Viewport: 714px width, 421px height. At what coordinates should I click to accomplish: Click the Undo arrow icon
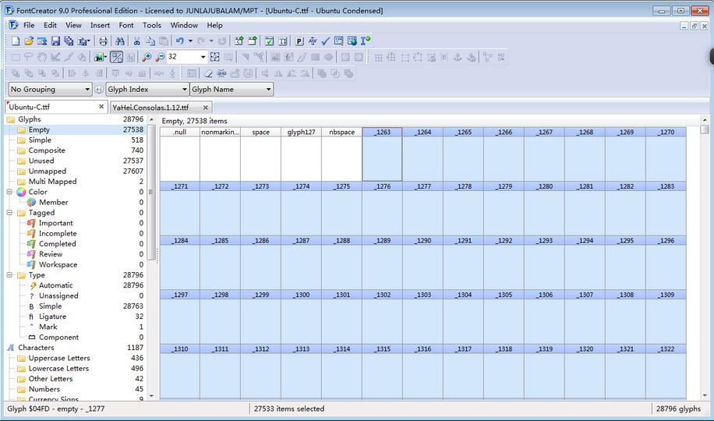tap(180, 41)
